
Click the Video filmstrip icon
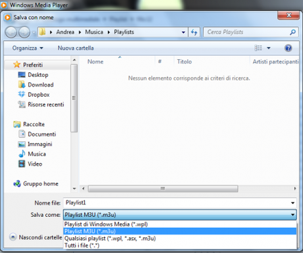tap(22, 164)
